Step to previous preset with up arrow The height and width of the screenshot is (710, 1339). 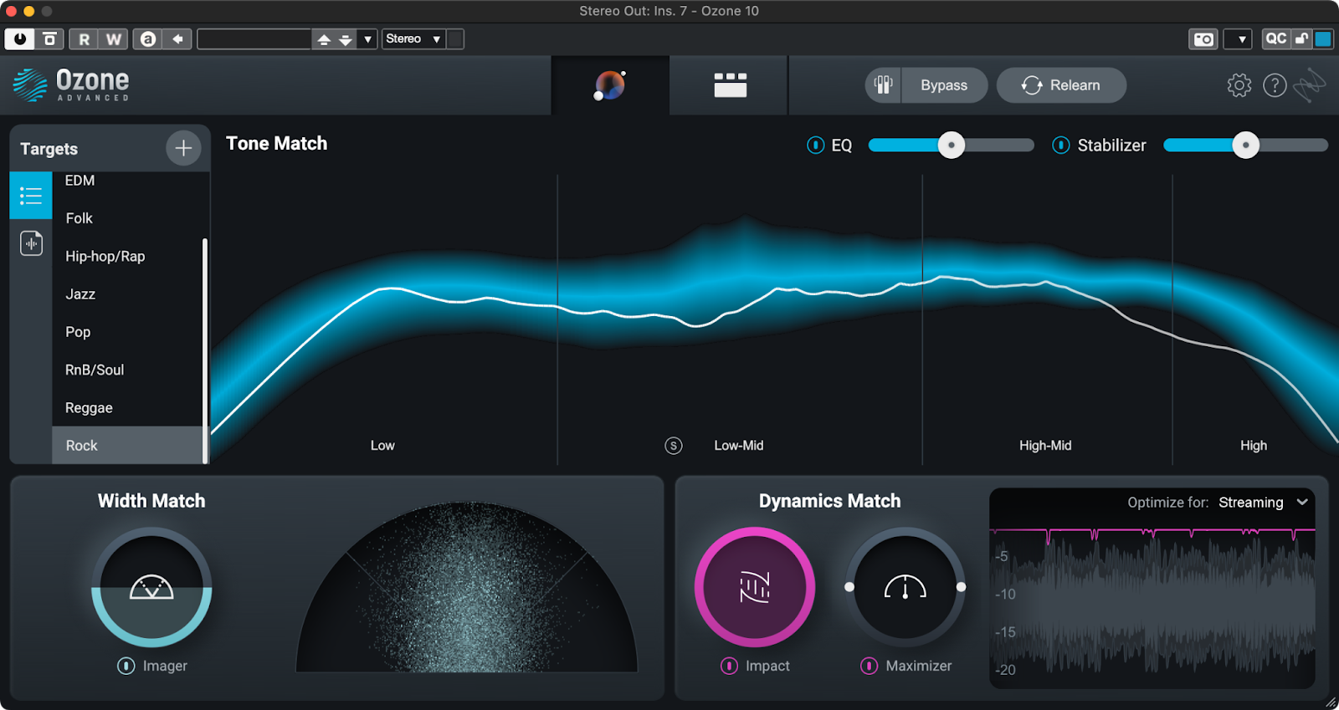tap(324, 39)
